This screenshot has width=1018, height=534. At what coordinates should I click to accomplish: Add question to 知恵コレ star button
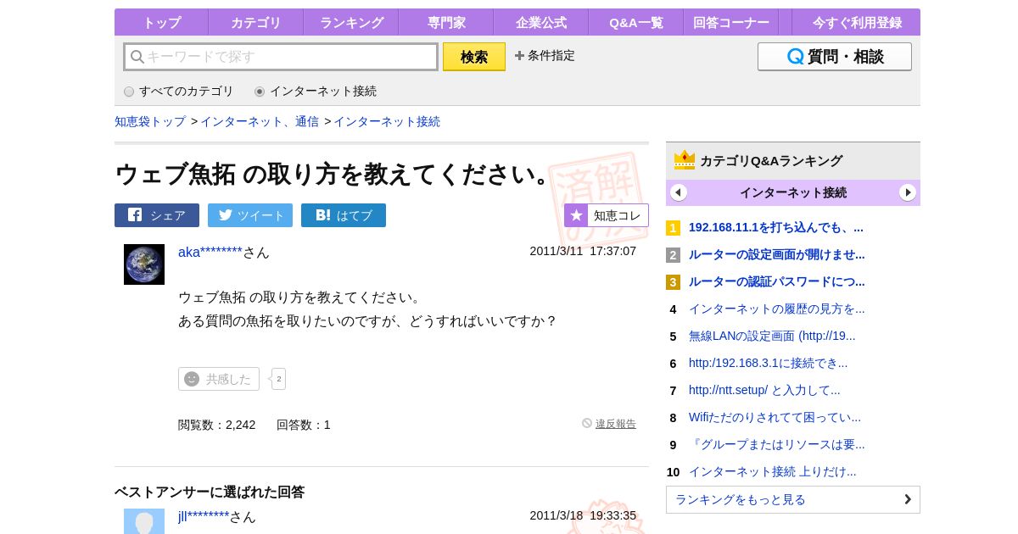(607, 215)
